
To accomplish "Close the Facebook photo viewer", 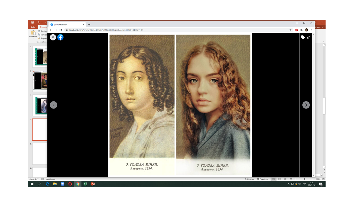I will pos(53,37).
